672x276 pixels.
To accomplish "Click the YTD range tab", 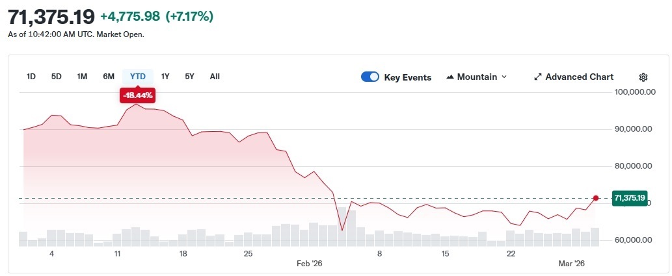I will pos(137,77).
